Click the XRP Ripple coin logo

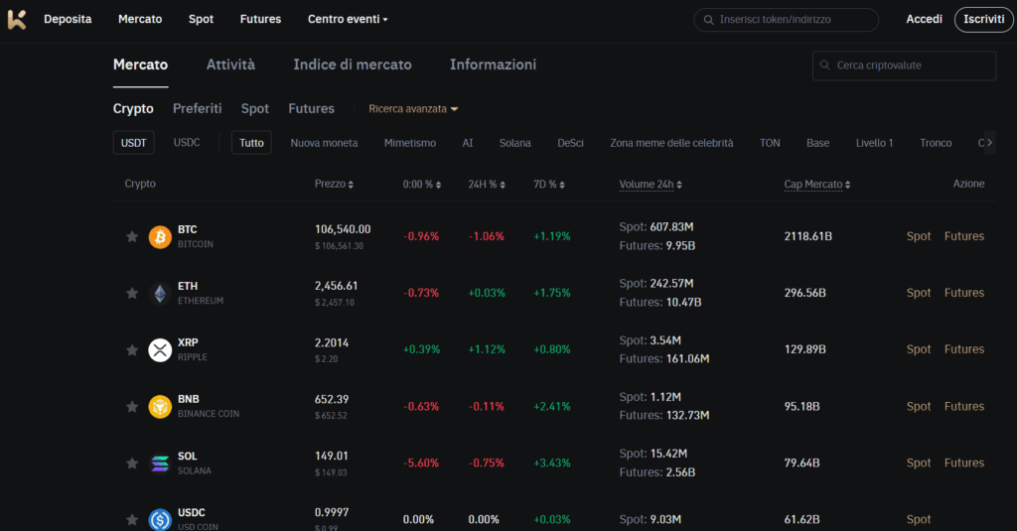point(160,350)
